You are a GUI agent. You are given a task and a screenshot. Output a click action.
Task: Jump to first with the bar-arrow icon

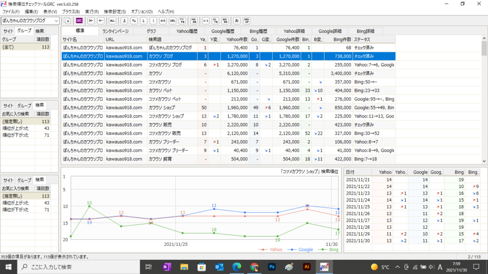(x=91, y=21)
